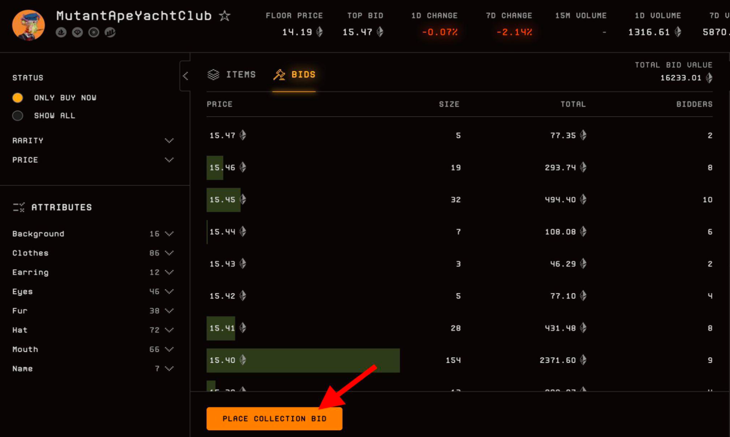730x437 pixels.
Task: Click the ETH icon next to top bid 15.47
Action: tap(380, 32)
